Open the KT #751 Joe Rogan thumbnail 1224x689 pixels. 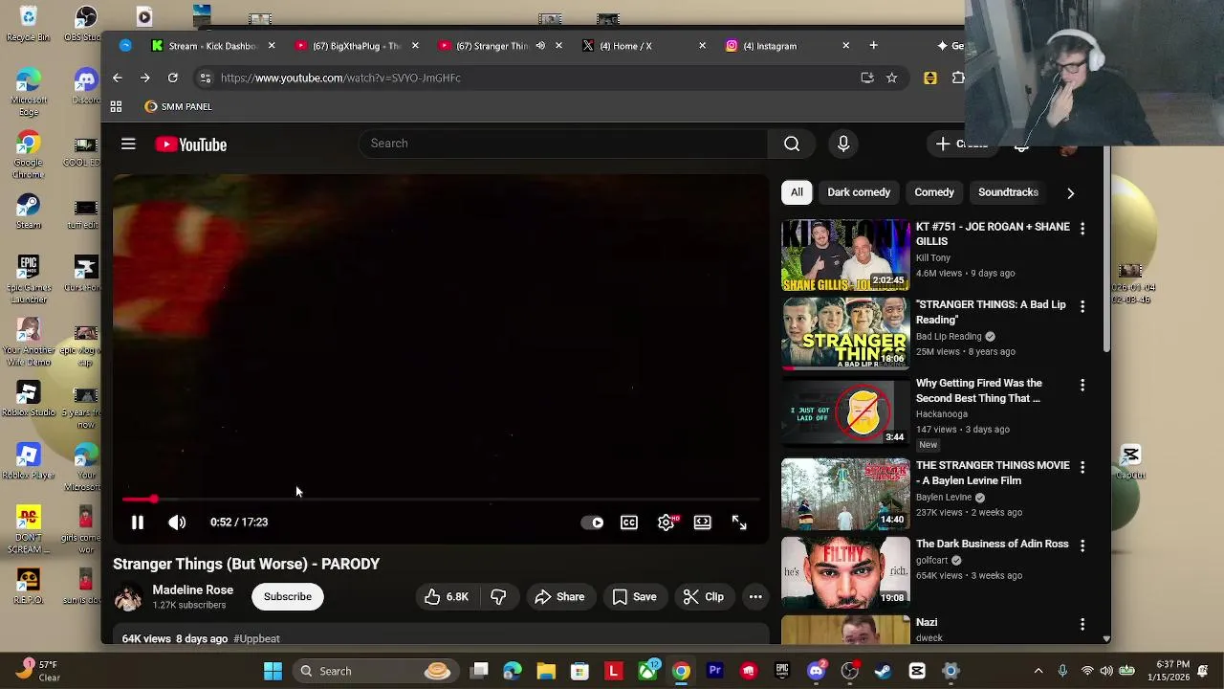click(x=846, y=256)
